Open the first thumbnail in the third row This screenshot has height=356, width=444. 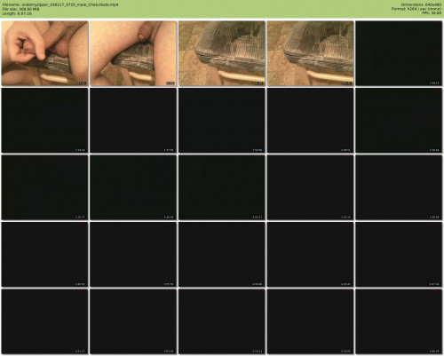click(44, 187)
